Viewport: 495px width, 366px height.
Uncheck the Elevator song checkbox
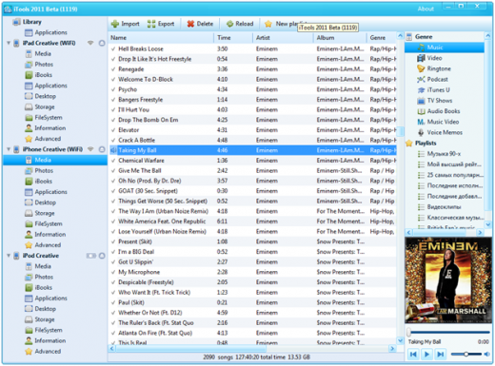(x=113, y=130)
